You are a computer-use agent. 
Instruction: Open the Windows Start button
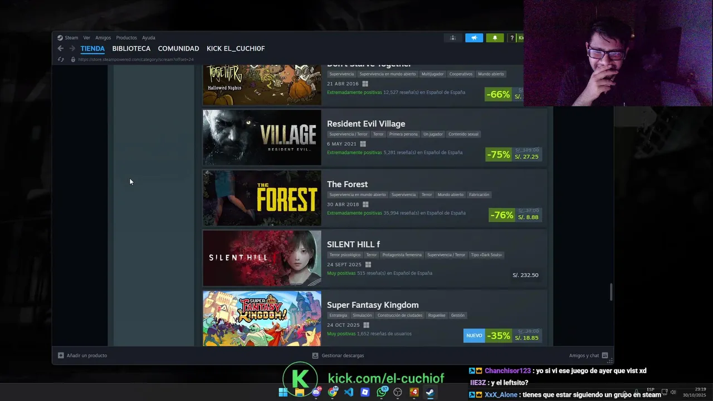pos(283,392)
